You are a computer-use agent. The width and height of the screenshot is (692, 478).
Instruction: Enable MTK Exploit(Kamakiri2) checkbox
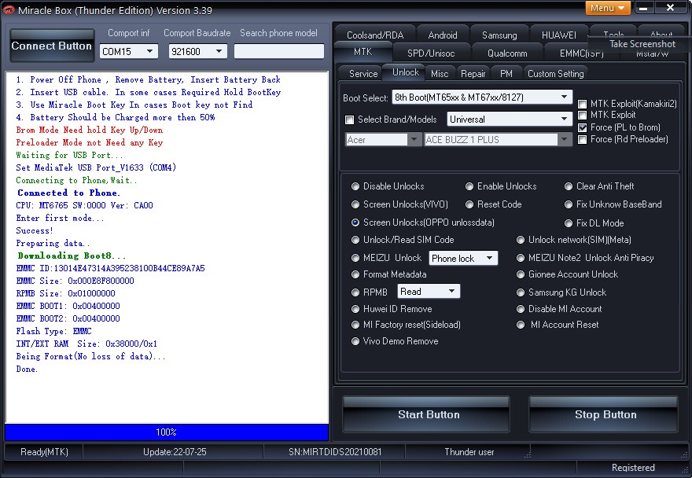pyautogui.click(x=582, y=104)
